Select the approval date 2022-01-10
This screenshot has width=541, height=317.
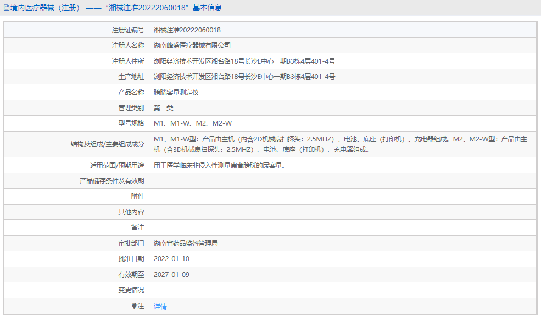171,259
